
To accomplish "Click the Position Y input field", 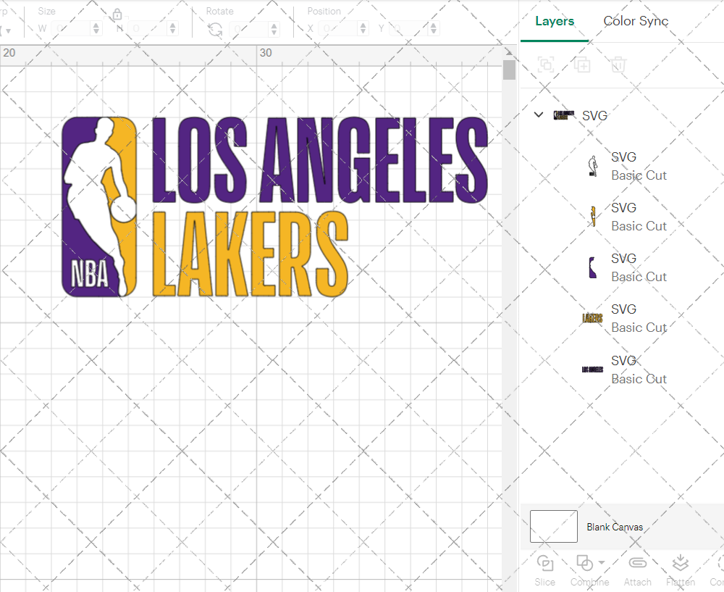I will (408, 29).
